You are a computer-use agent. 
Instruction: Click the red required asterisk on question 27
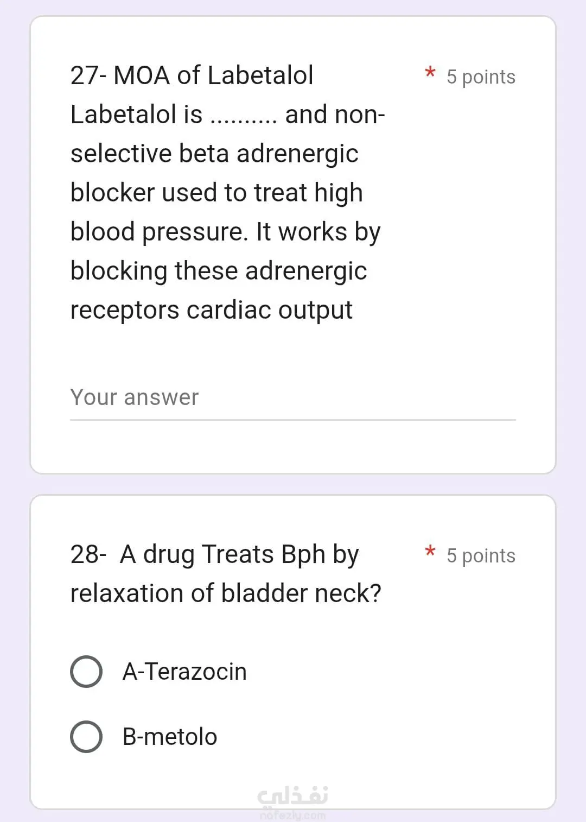click(430, 72)
